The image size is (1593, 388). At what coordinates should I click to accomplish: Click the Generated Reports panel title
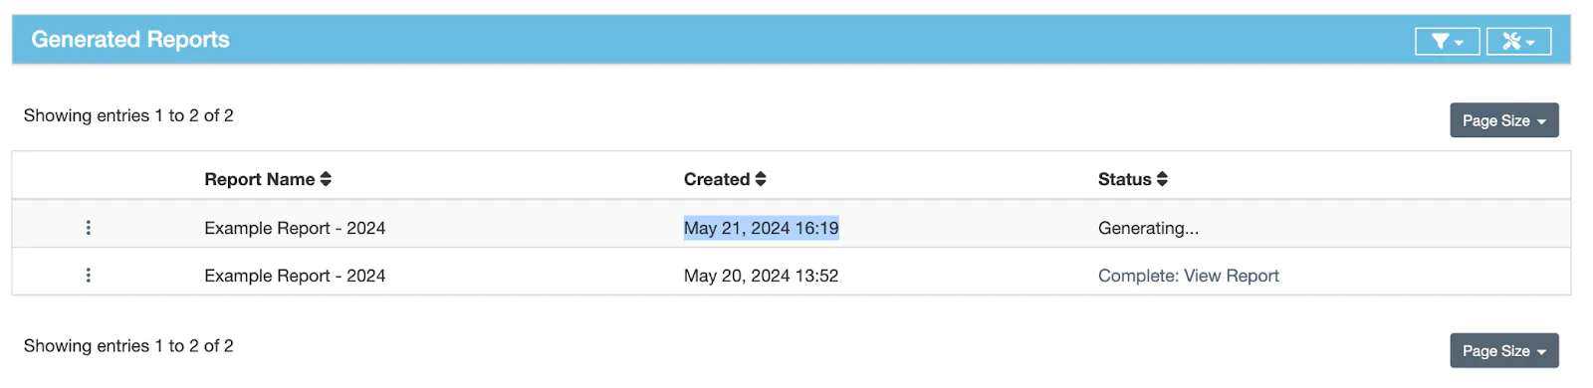pos(130,40)
